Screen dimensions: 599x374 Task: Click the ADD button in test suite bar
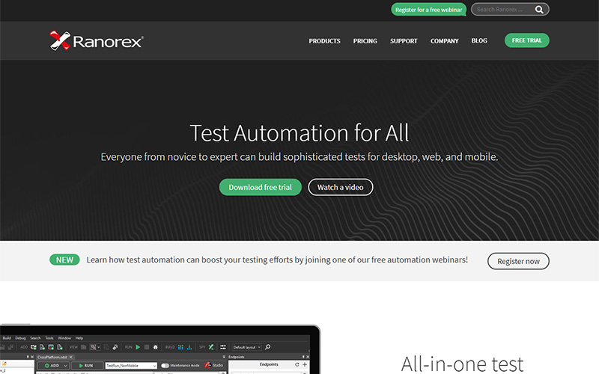[x=53, y=366]
